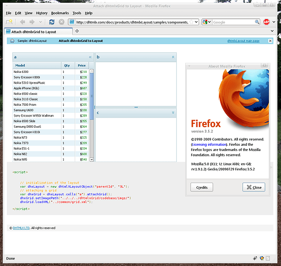Sort grid by Price column header
The width and height of the screenshot is (281, 266).
(82, 65)
